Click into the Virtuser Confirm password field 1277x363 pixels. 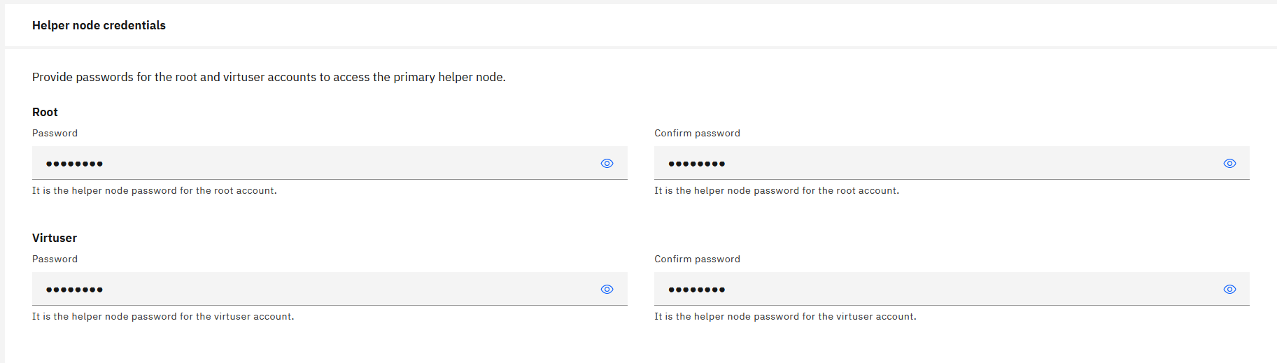click(x=938, y=290)
